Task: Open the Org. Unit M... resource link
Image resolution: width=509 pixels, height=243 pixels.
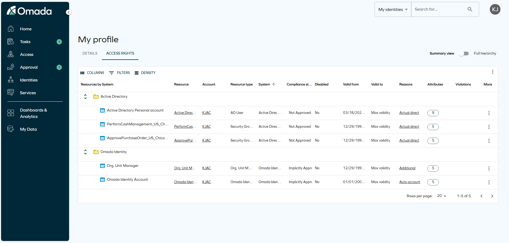Action: pyautogui.click(x=185, y=168)
